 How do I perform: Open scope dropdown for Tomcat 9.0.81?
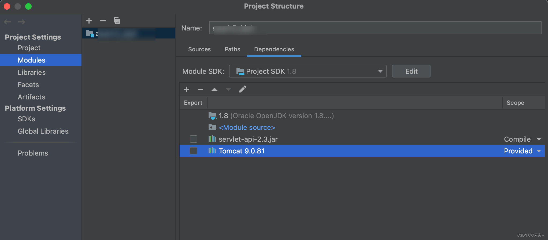[539, 151]
